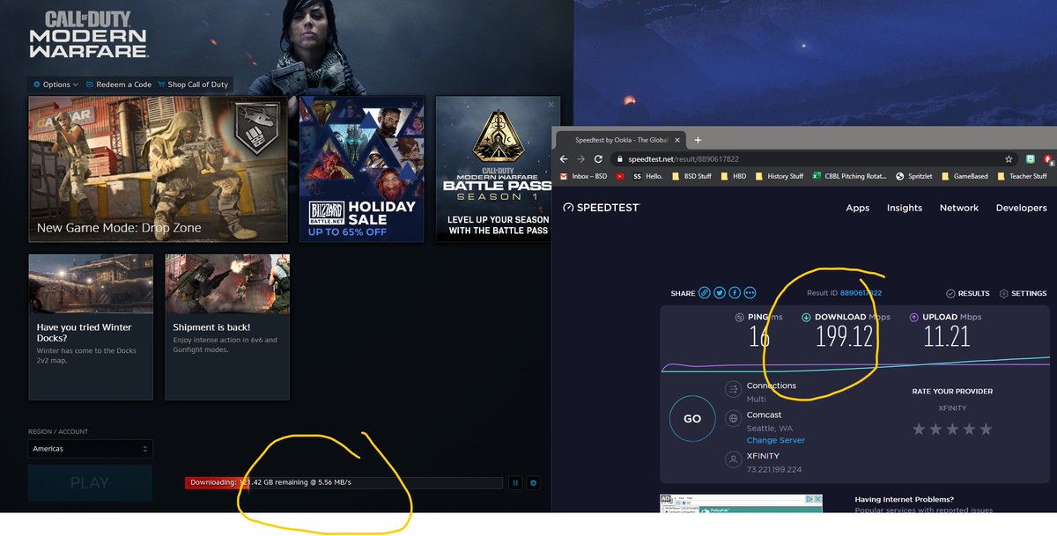Open New Game Mode: Drop Zone card
The image size is (1057, 536).
(157, 169)
